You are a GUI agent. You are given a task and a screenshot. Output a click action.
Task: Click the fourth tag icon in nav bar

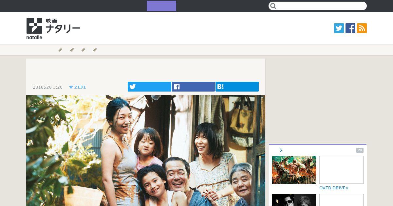pyautogui.click(x=95, y=50)
